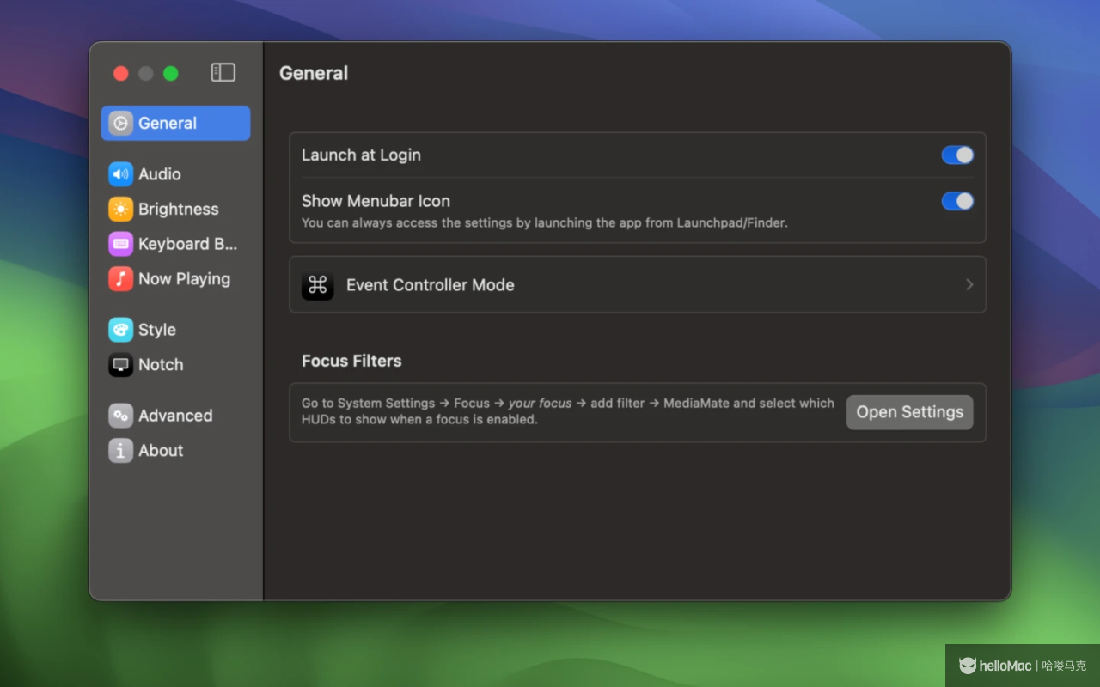Click the Focus Filters heading
Viewport: 1100px width, 687px height.
[x=351, y=361]
